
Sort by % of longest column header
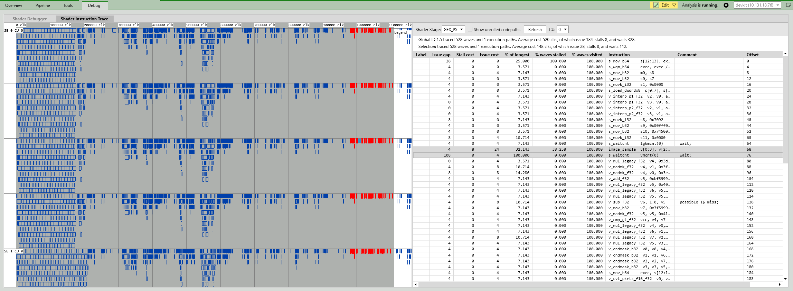(517, 55)
